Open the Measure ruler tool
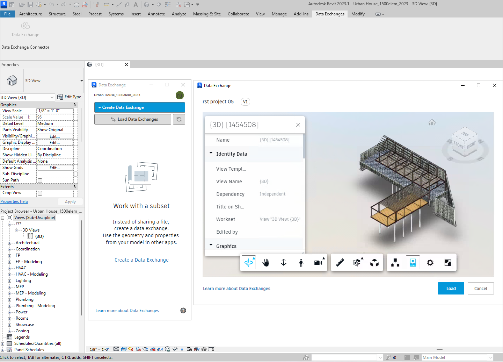Screen dimensions: 503x362 click(340, 262)
